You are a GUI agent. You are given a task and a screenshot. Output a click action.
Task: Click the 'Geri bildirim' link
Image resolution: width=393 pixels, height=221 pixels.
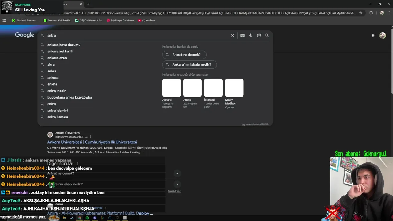pos(174,191)
